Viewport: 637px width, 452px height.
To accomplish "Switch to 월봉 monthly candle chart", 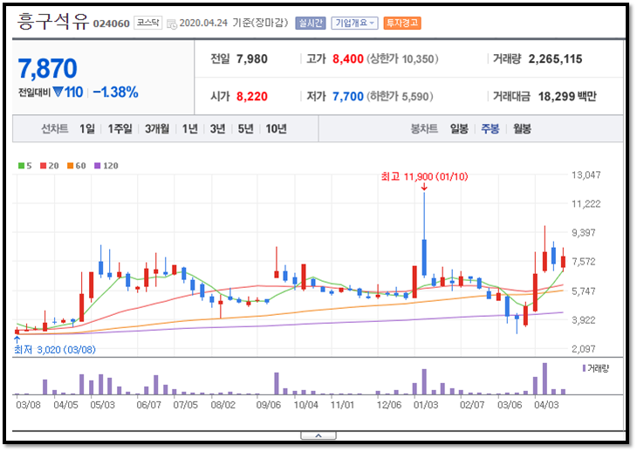I will pos(522,129).
